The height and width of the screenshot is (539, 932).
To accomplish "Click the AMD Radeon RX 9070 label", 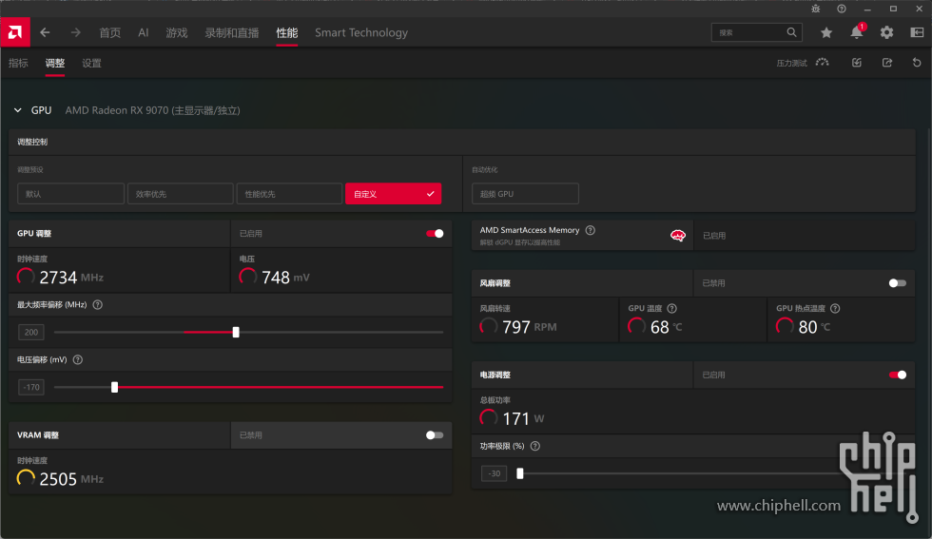I will pos(153,110).
